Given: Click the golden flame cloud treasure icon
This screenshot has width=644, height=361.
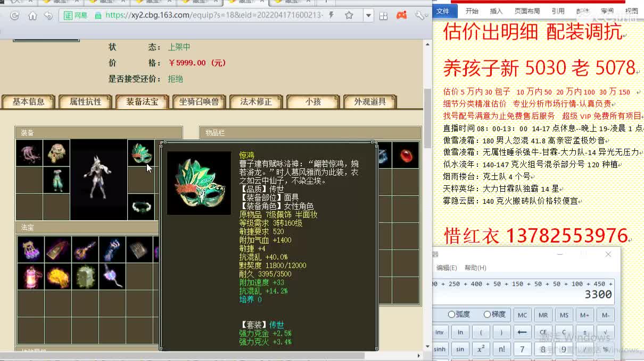Looking at the screenshot, I should [x=57, y=277].
